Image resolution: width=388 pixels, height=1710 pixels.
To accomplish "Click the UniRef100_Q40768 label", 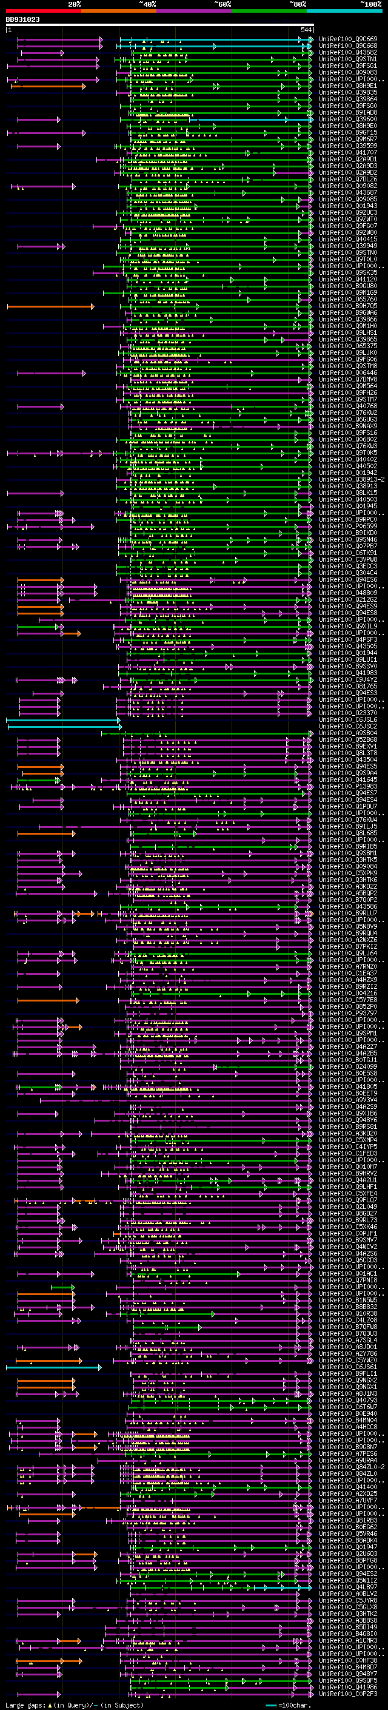I will tap(347, 406).
